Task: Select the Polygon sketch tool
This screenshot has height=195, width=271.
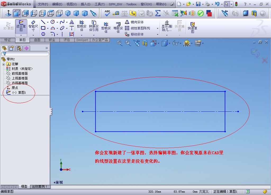Action: click(x=43, y=34)
